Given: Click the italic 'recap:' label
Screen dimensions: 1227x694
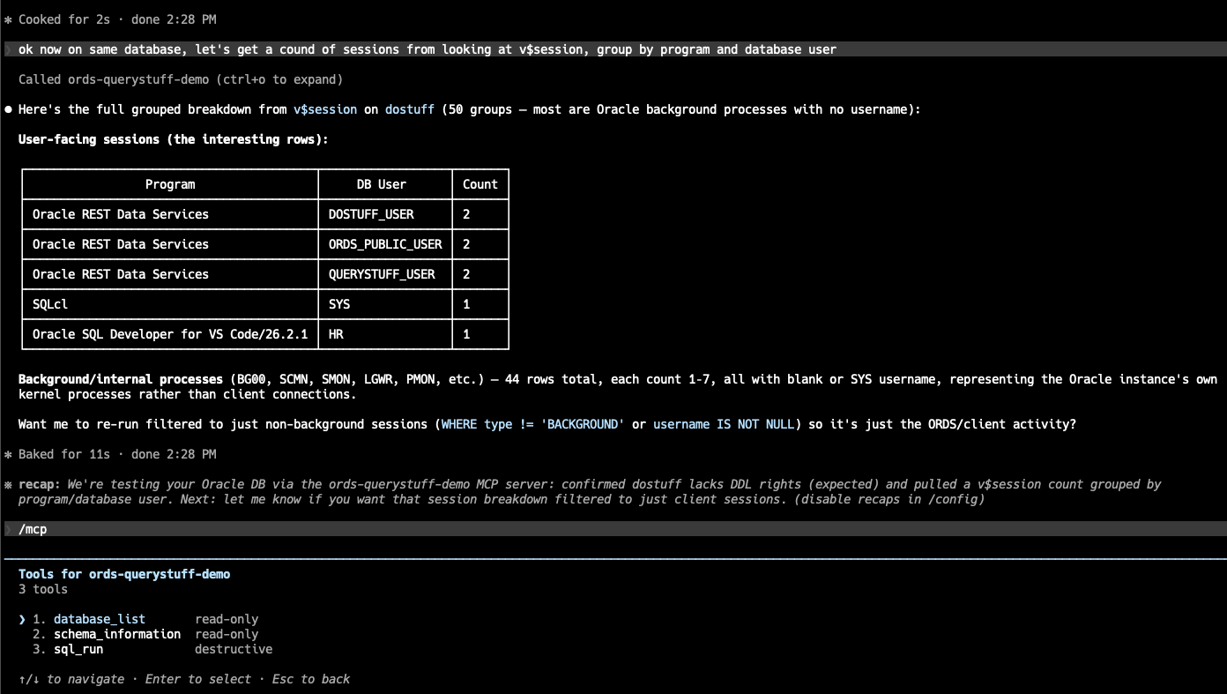Looking at the screenshot, I should click(x=40, y=484).
